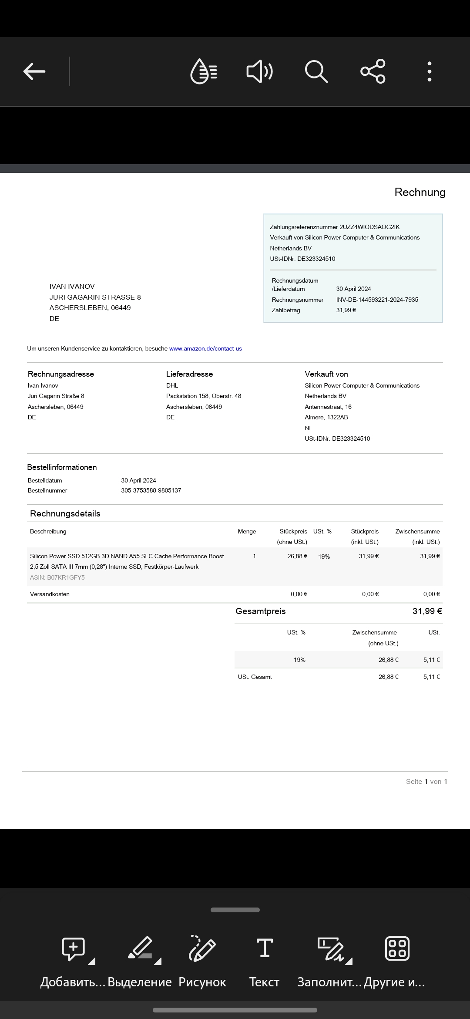
Task: Expand comment tool options triangle
Action: 92,961
